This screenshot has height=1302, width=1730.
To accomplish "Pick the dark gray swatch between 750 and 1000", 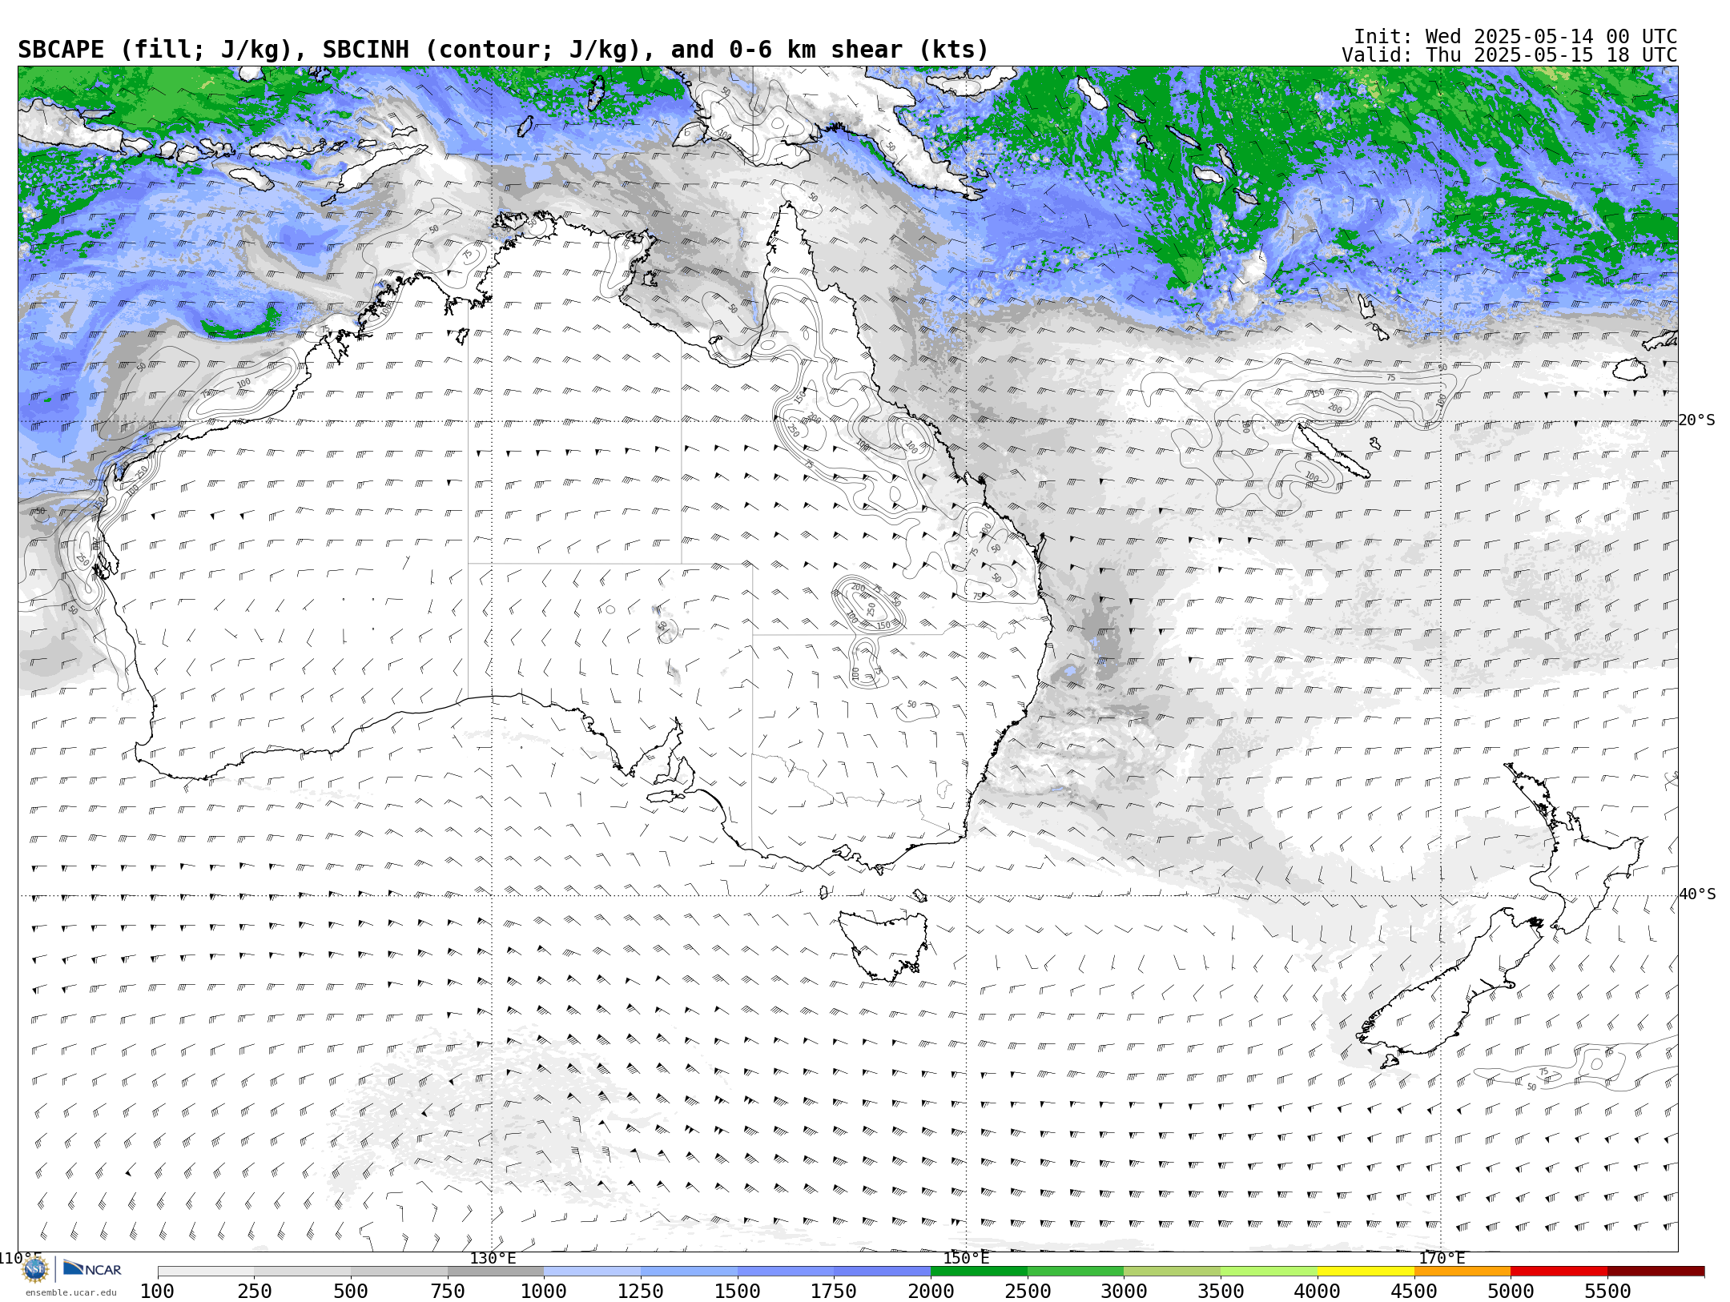I will (496, 1272).
